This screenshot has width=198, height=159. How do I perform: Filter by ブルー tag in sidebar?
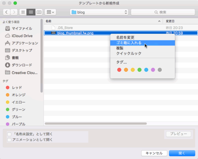pos(14,117)
